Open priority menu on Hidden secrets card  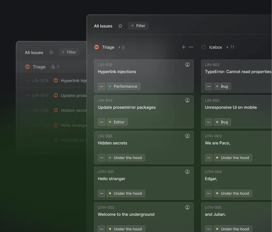point(101,158)
